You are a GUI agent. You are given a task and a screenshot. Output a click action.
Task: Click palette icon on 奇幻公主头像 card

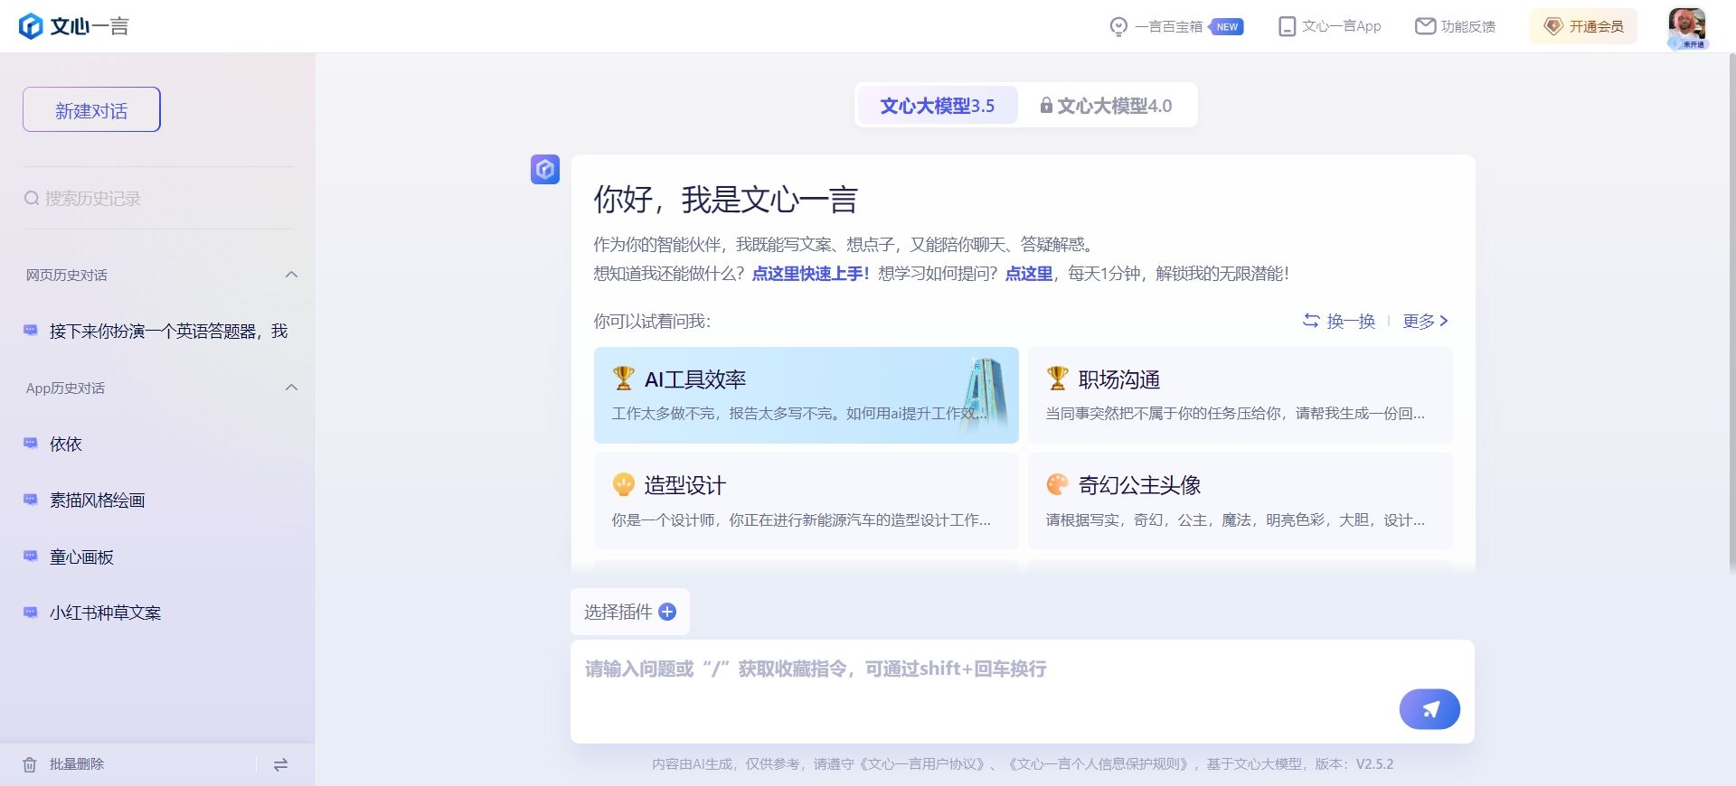point(1058,485)
